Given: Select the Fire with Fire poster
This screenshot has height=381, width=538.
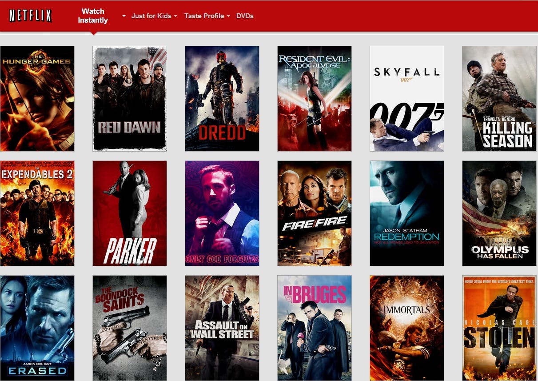Looking at the screenshot, I should point(315,213).
